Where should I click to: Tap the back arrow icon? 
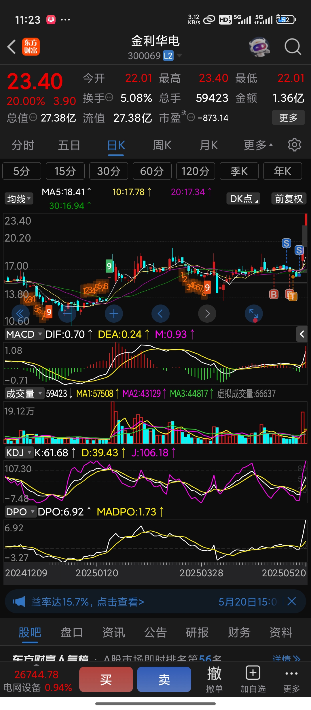point(12,47)
